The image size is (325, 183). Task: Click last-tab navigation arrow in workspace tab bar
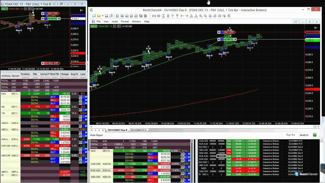(103, 130)
